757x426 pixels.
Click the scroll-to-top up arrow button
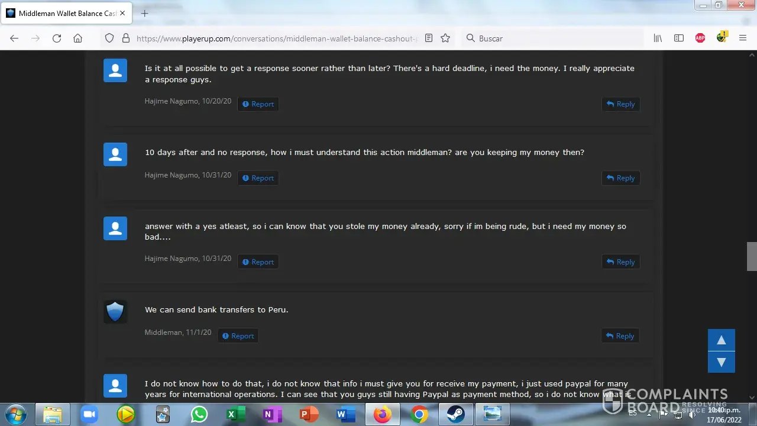(721, 340)
